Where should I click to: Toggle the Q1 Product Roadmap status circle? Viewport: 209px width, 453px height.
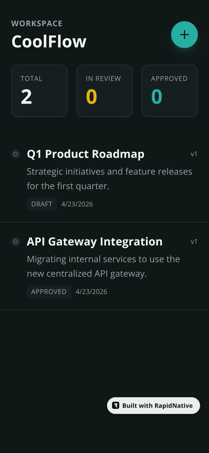coord(16,154)
